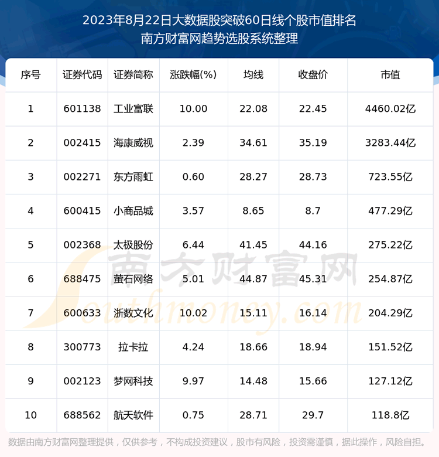Click moving average 22.08
The width and height of the screenshot is (439, 457).
(253, 109)
